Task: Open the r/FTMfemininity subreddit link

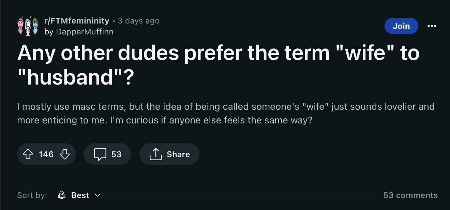Action: tap(77, 21)
